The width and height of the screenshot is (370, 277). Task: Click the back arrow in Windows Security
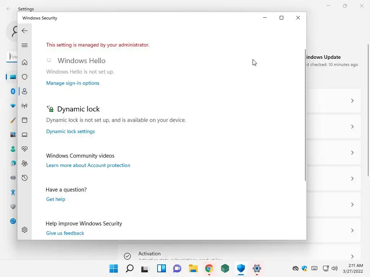(x=25, y=31)
